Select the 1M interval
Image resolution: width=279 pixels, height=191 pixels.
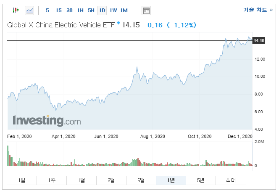pos(124,11)
